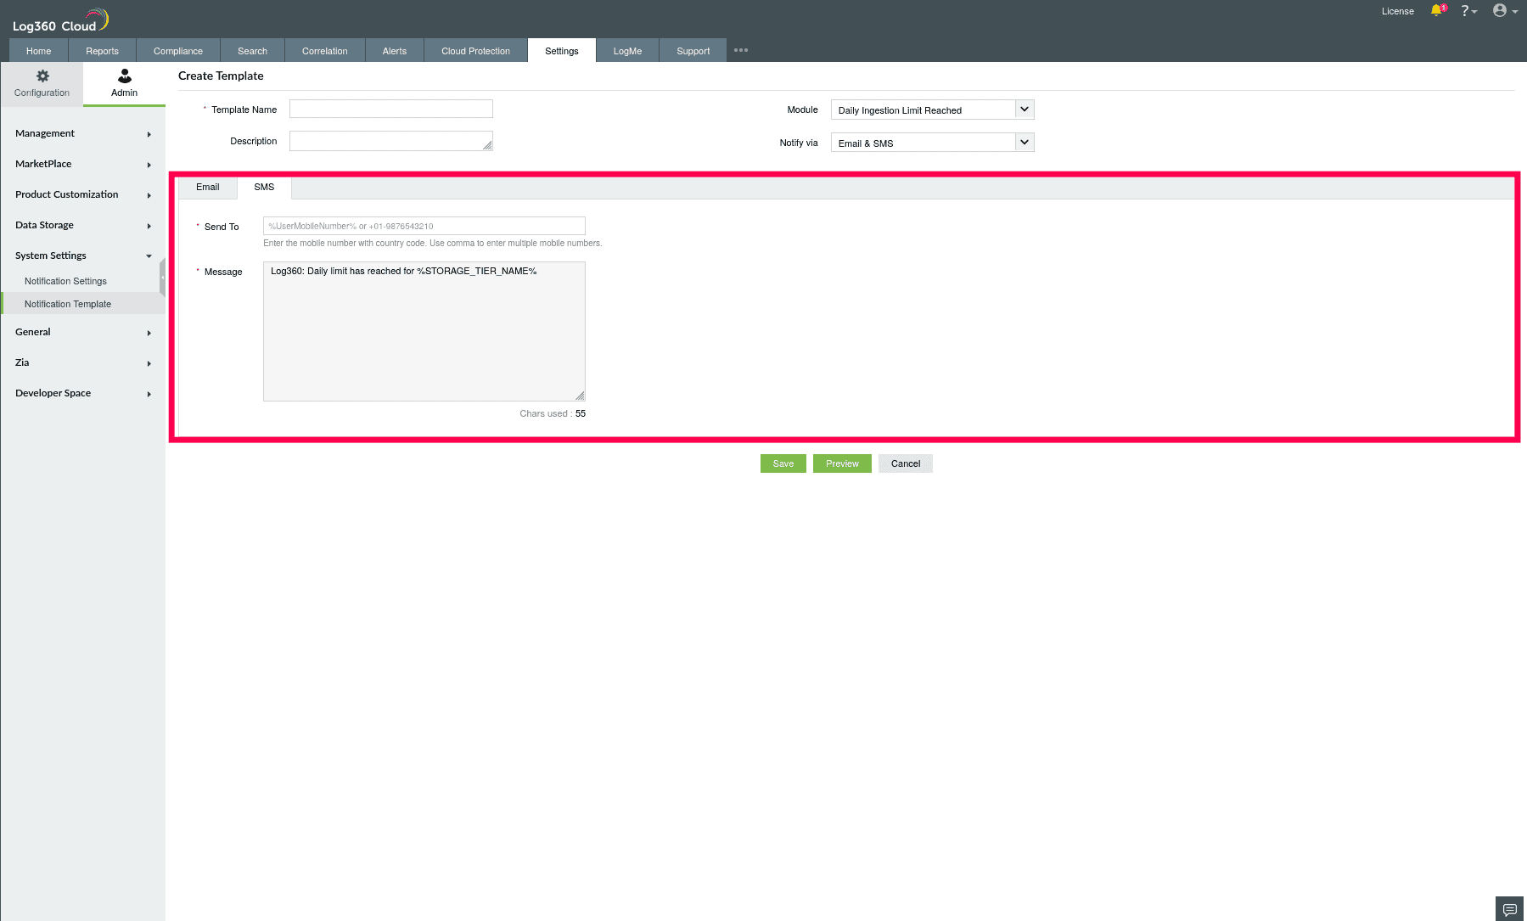1527x921 pixels.
Task: Select the Configuration panel
Action: (42, 83)
